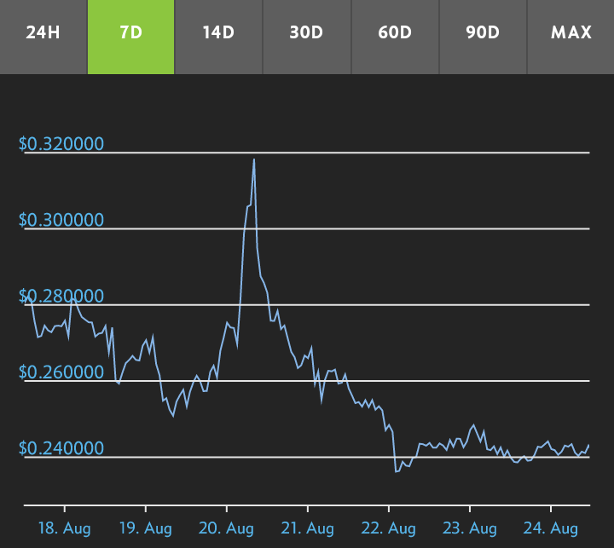Select the 19. Aug date label
Screen dimensions: 614x548
coord(146,528)
